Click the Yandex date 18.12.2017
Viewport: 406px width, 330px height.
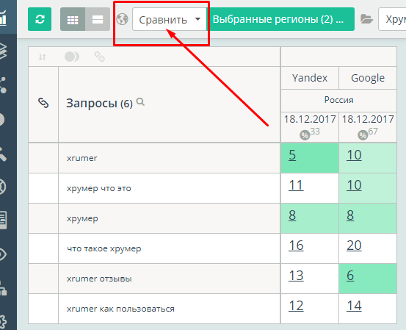tap(310, 119)
